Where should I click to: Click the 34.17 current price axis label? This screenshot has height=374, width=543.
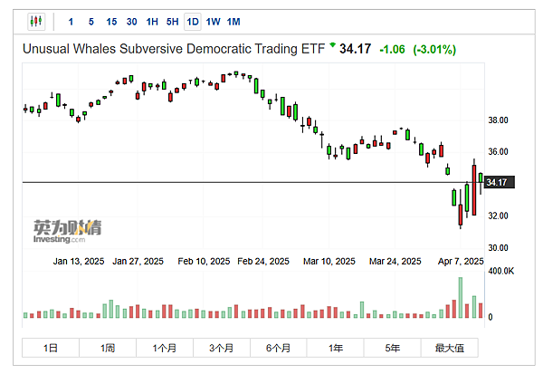499,182
